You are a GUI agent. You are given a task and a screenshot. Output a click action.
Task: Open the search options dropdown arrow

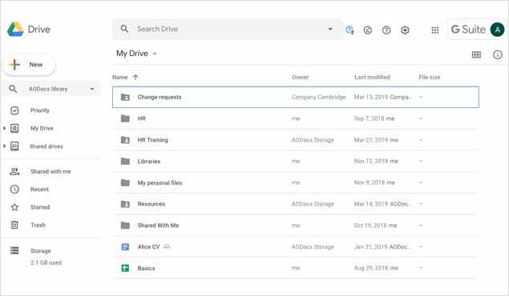330,29
